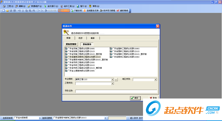This screenshot has width=222, height=121.
Task: Click 下载价材 in the toolbar
Action: tap(76, 10)
